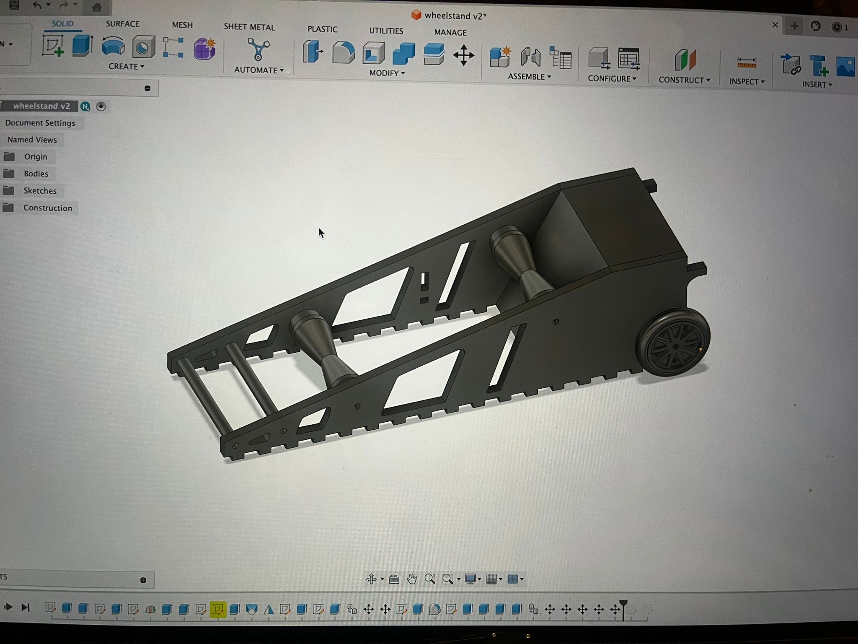
Task: Collapse the browser panel with minus button
Action: click(x=147, y=88)
